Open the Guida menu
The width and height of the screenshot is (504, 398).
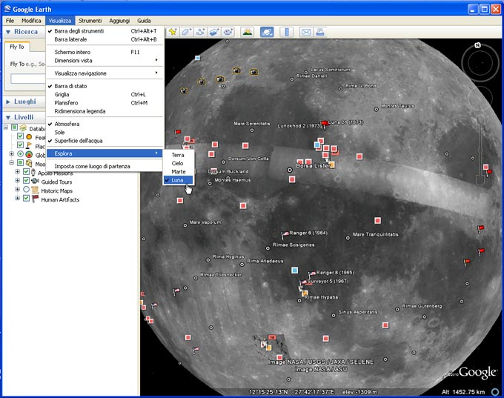pyautogui.click(x=144, y=21)
